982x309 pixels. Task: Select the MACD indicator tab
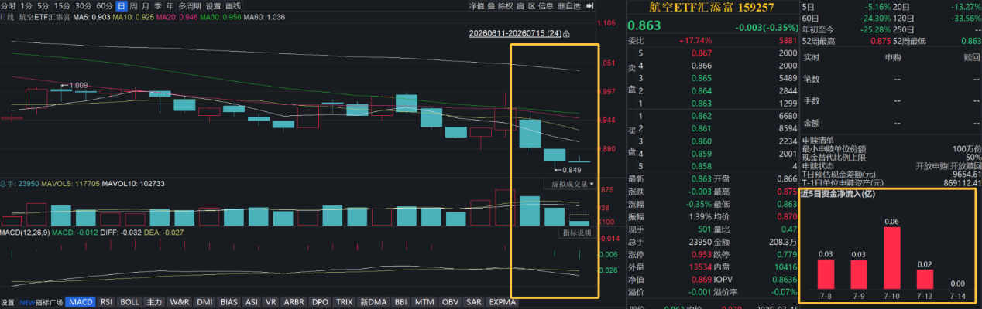pos(80,302)
